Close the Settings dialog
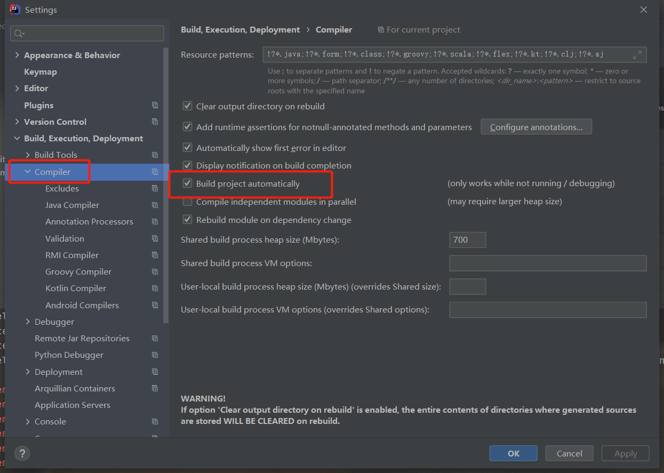This screenshot has width=664, height=473. pyautogui.click(x=644, y=10)
